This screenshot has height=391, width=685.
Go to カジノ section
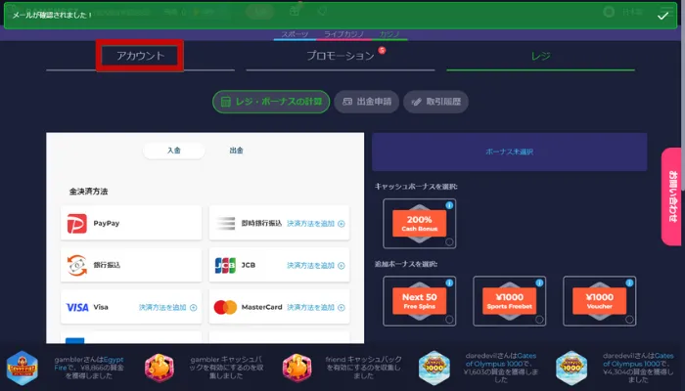389,34
